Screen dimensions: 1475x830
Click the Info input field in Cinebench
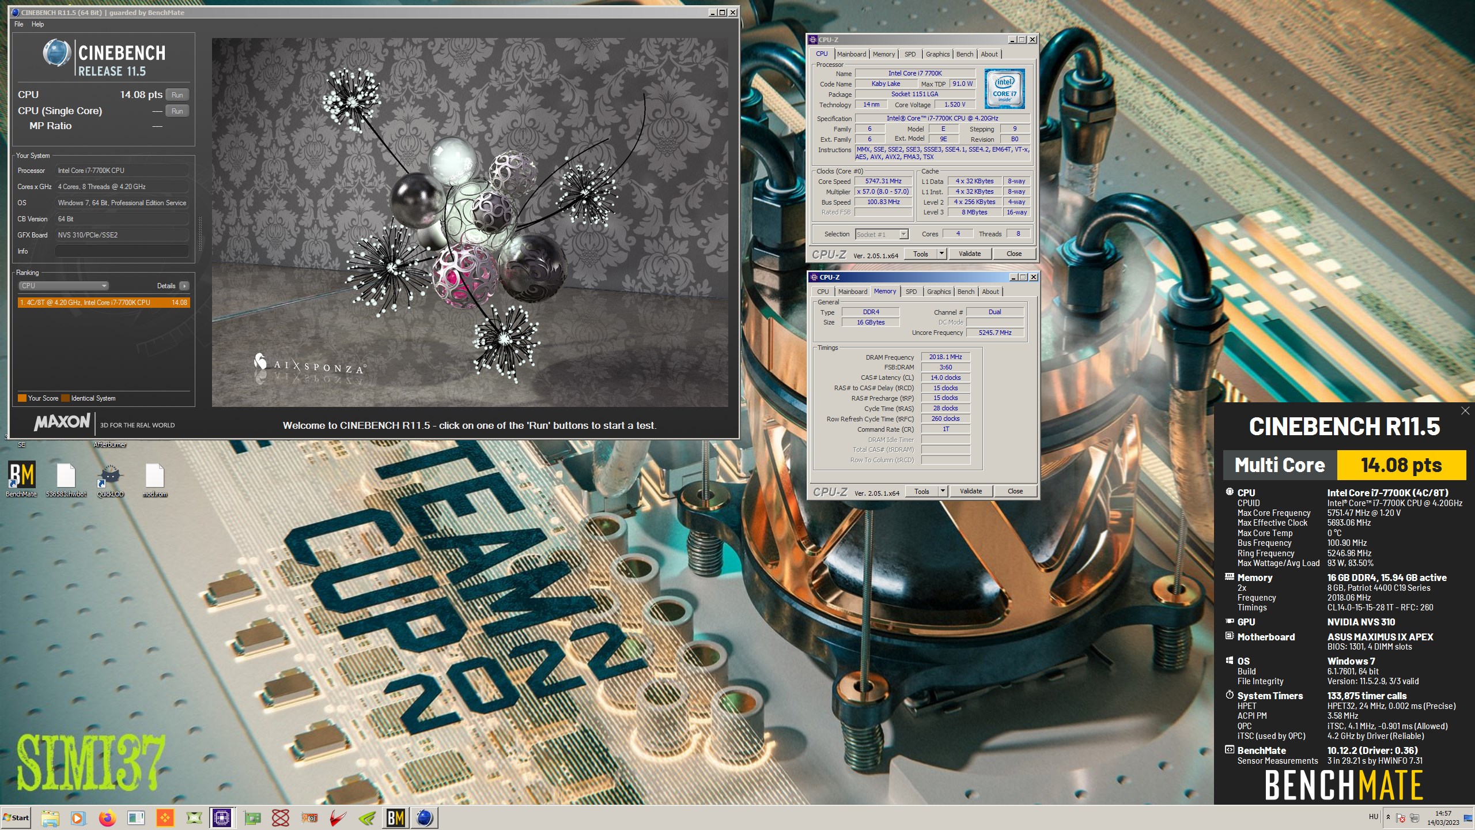[122, 251]
